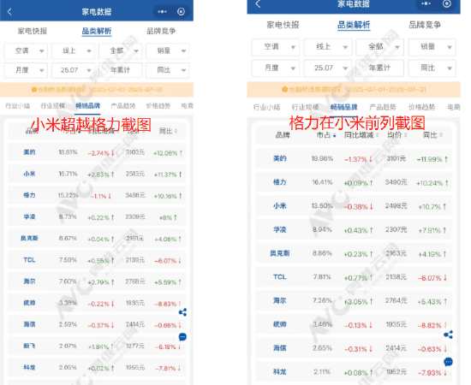Select 行业规模 sub-tab in right screenshot
This screenshot has width=471, height=385.
pos(305,107)
